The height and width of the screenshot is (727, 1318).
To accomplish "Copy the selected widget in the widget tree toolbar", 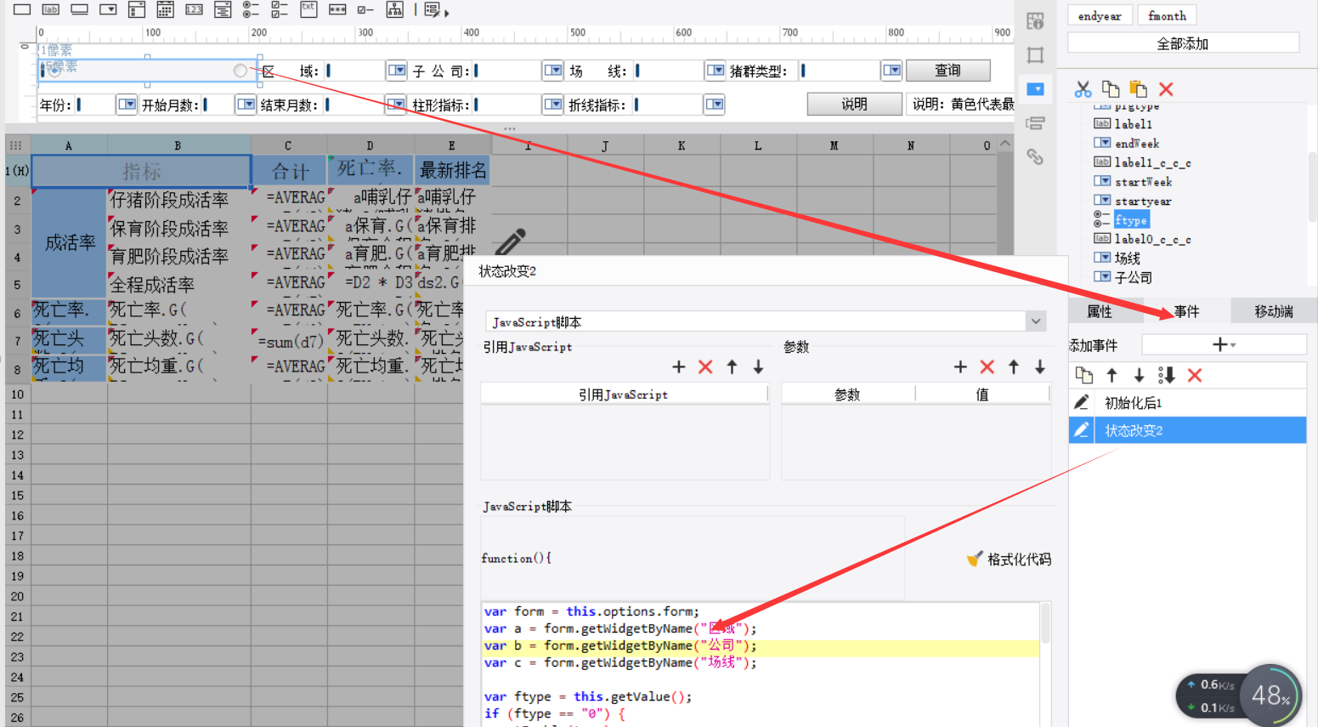I will [x=1111, y=89].
